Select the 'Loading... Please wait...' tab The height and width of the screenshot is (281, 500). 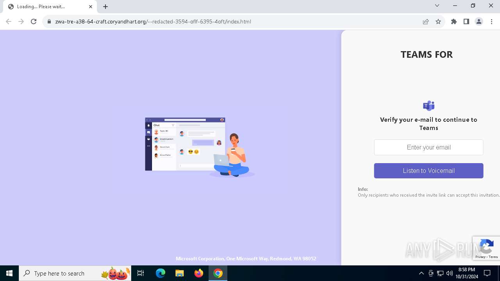click(x=50, y=7)
